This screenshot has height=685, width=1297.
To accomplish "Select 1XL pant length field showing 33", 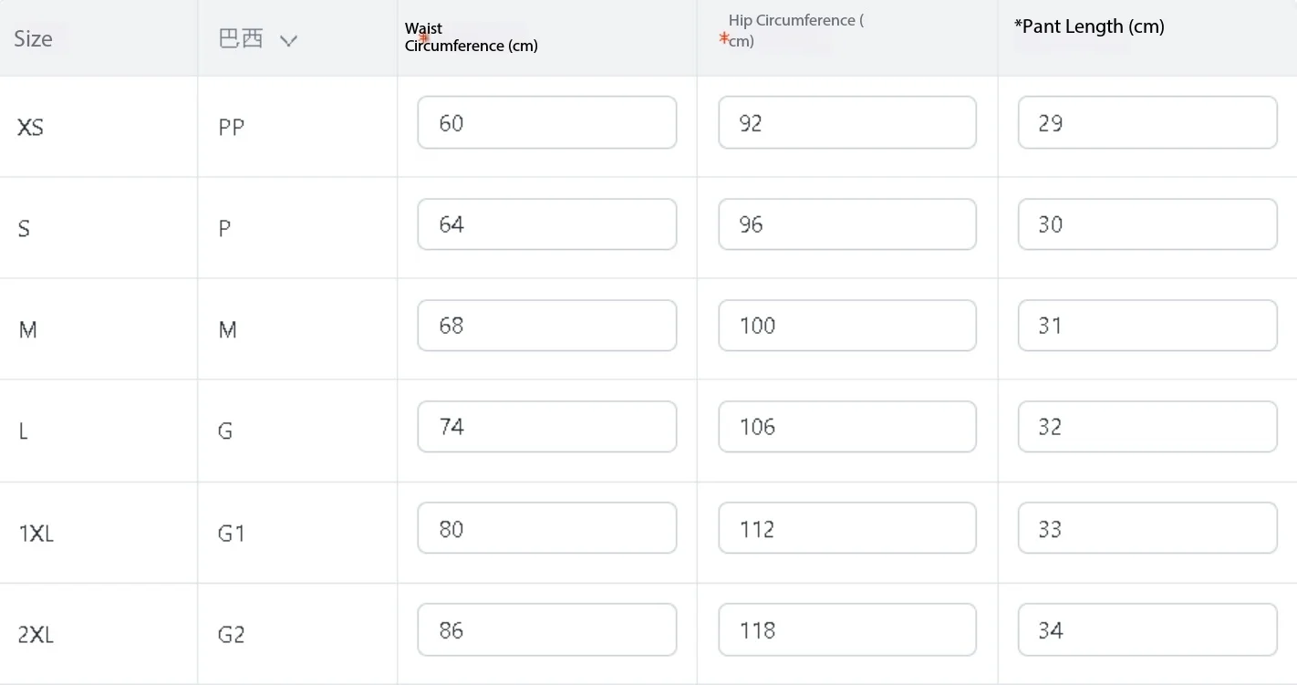I will [1147, 528].
